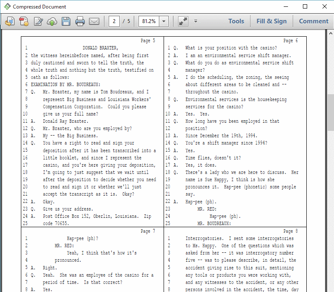
Task: Open the zoom percentage dropdown arrow
Action: click(x=164, y=21)
